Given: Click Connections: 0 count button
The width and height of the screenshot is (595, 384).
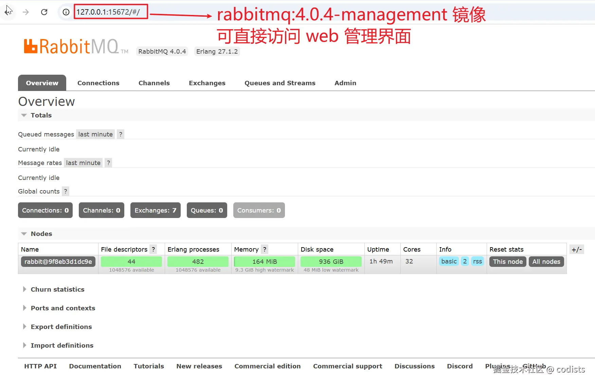Looking at the screenshot, I should point(46,211).
